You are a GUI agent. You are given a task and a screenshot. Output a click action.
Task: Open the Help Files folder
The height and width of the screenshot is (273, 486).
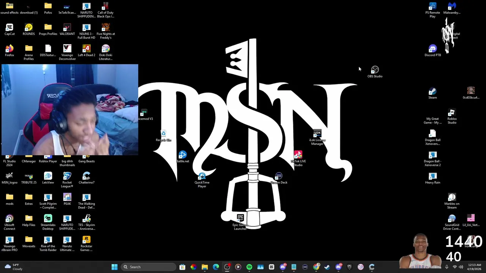click(x=29, y=220)
